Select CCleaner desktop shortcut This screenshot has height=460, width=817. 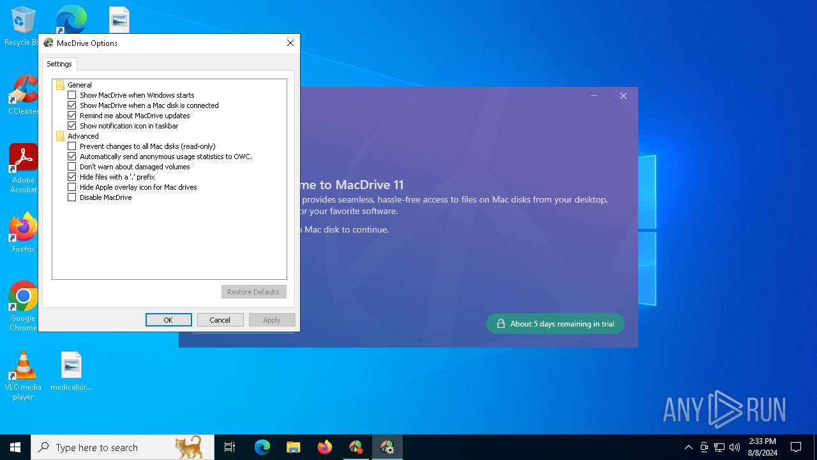(23, 95)
